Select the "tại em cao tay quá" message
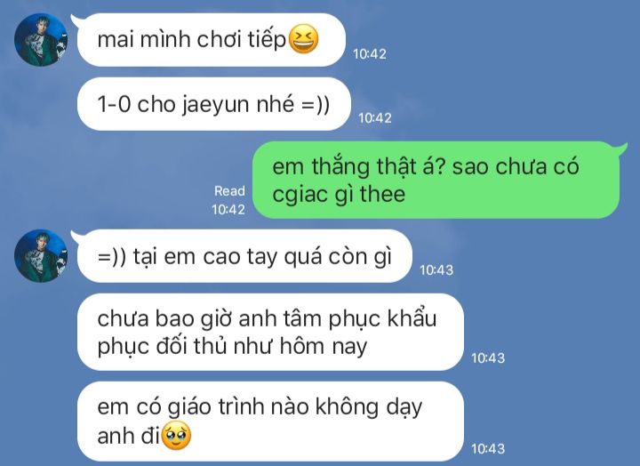 pyautogui.click(x=244, y=256)
